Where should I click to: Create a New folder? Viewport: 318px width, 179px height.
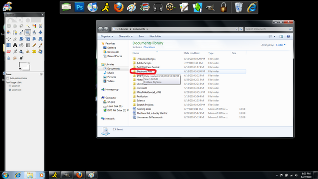[156, 36]
